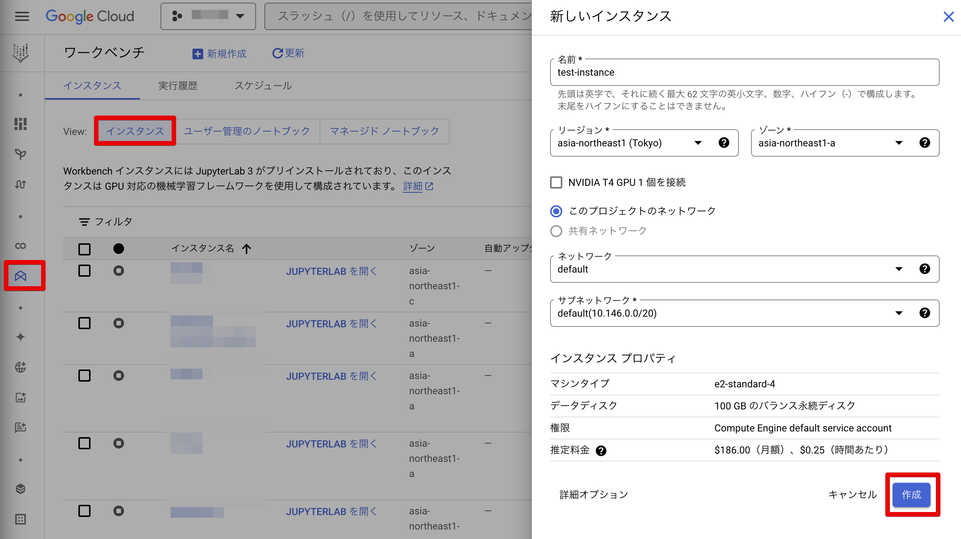
Task: Click the Colab Enterprise CO sidebar icon
Action: click(x=21, y=246)
